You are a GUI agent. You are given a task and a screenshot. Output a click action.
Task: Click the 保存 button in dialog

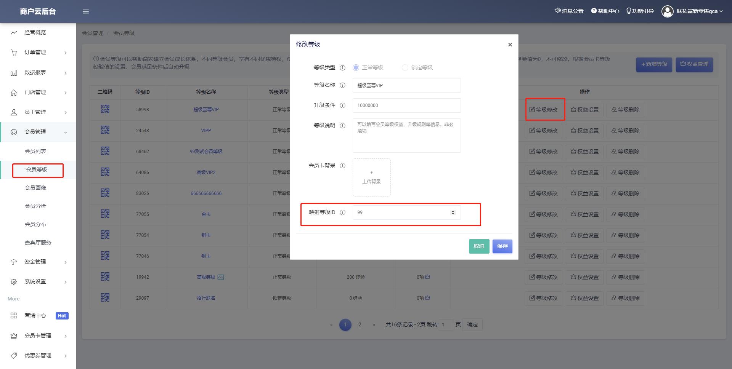[502, 246]
